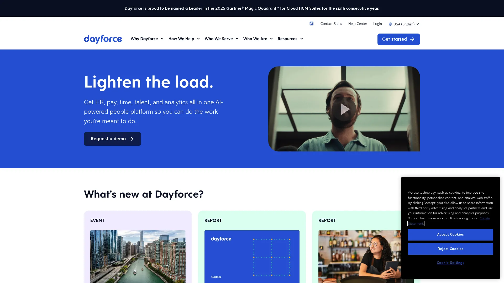Image resolution: width=504 pixels, height=283 pixels.
Task: Click the EVENT card label
Action: (x=97, y=221)
